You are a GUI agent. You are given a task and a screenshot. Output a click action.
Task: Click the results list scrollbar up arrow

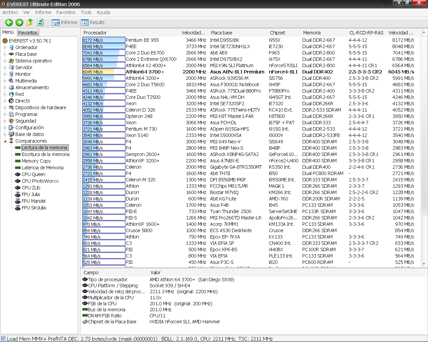(x=424, y=32)
